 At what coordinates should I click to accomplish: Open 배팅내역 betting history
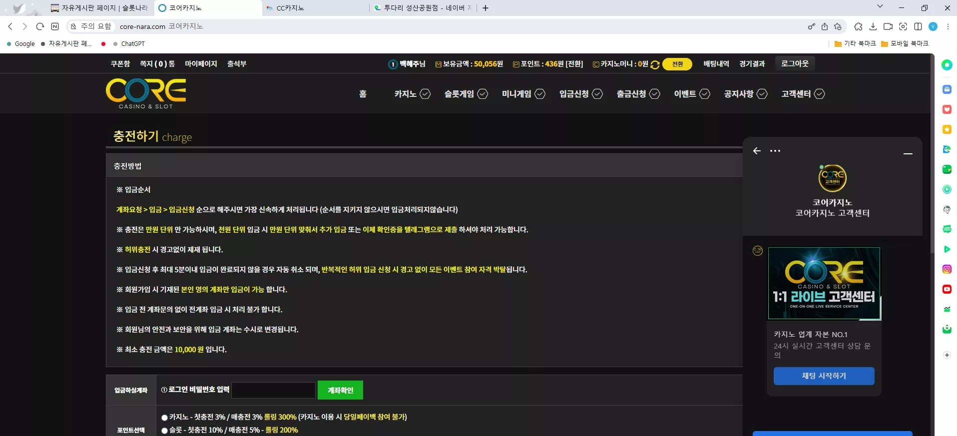[x=716, y=64]
